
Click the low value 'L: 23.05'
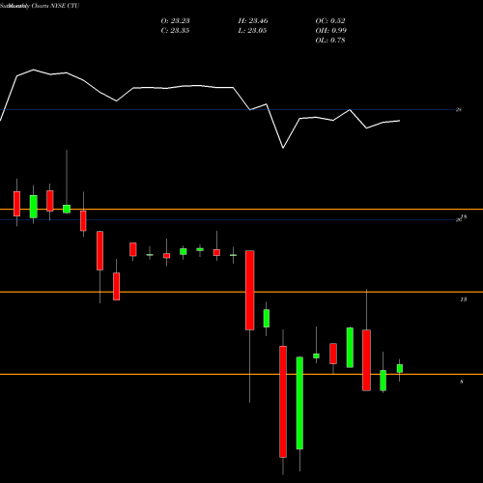pos(252,31)
